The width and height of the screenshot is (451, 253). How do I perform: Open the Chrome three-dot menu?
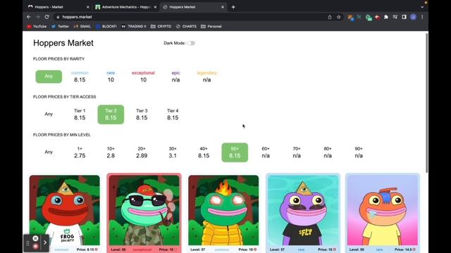pyautogui.click(x=422, y=17)
